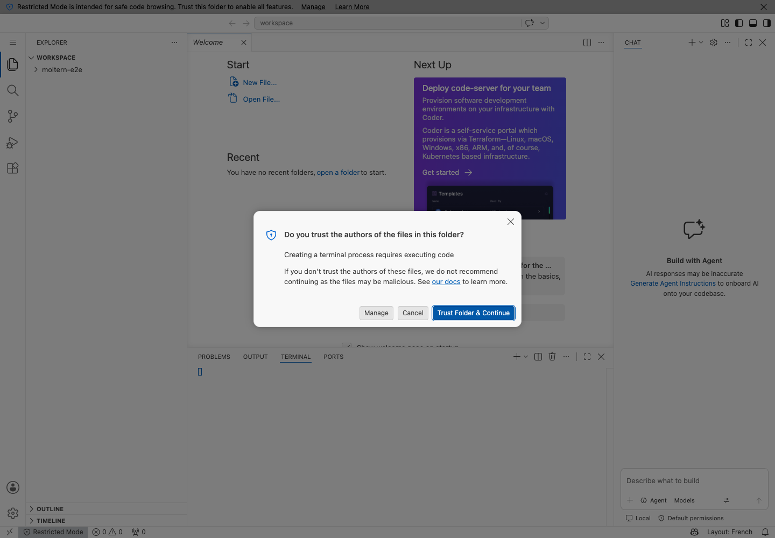Click Restricted Mode in status bar

(53, 532)
